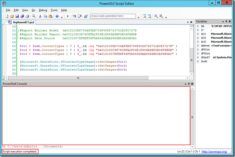The image size is (235, 157).
Task: Save the script using the floppy icon
Action: pyautogui.click(x=17, y=16)
